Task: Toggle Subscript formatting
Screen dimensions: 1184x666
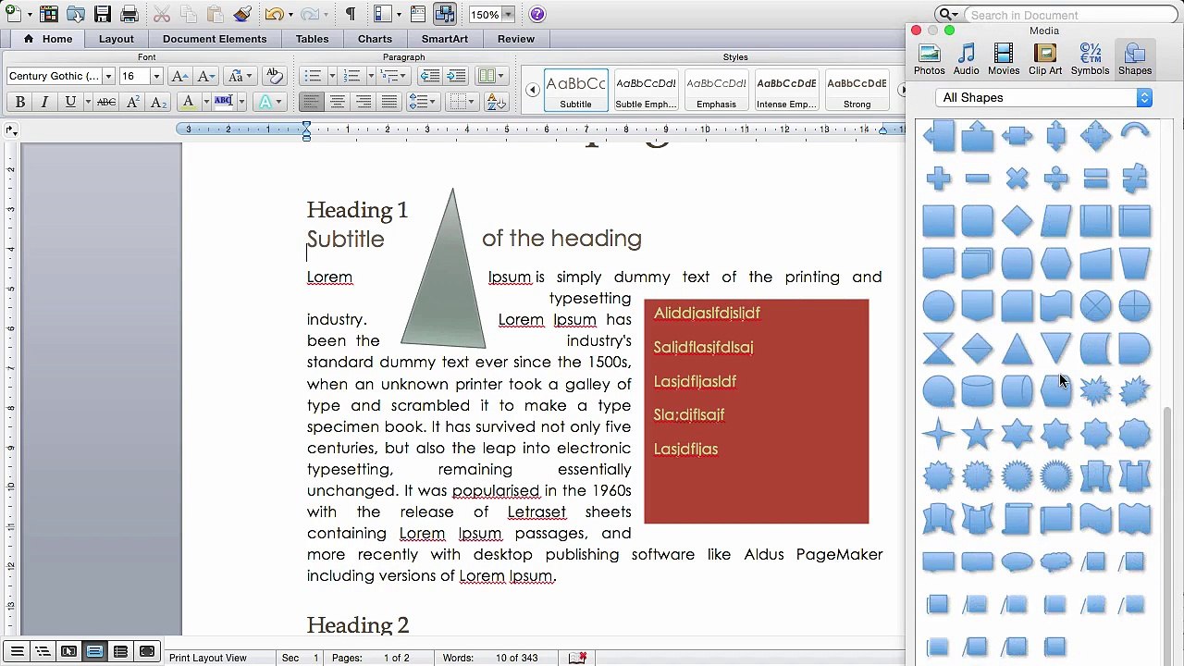Action: pos(158,102)
